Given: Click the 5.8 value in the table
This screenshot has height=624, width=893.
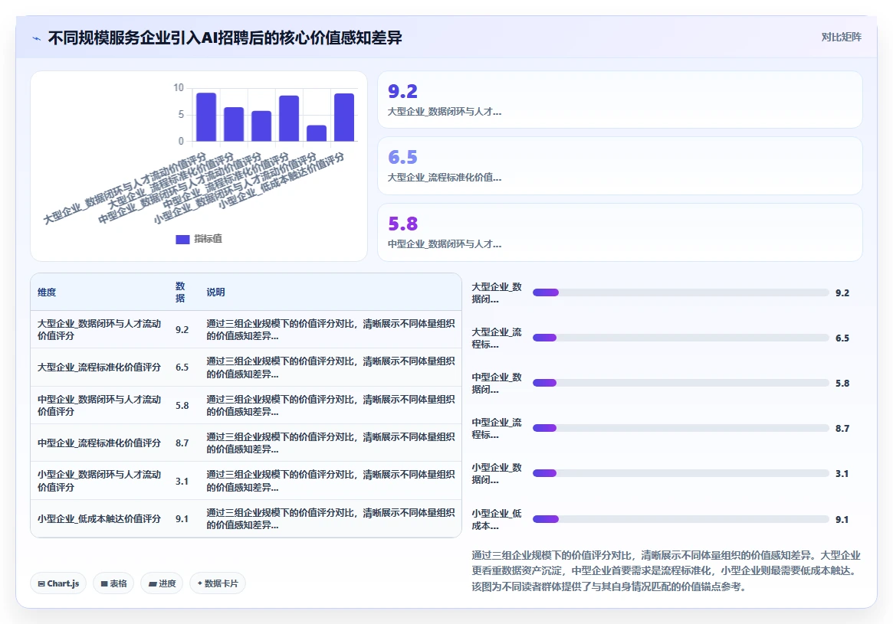Looking at the screenshot, I should point(182,406).
